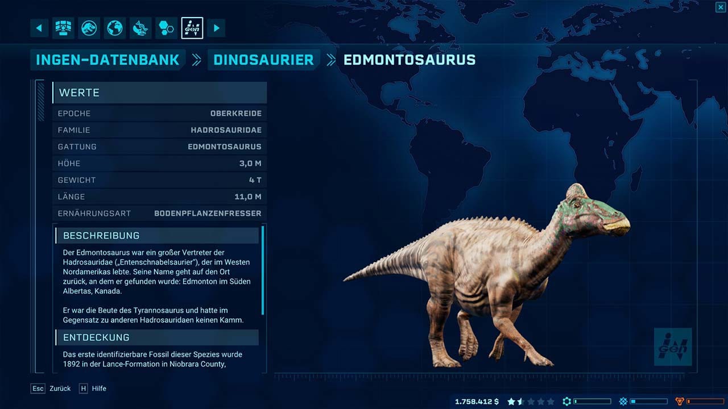728x409 pixels.
Task: Expand the Entdeckung section header
Action: [157, 337]
